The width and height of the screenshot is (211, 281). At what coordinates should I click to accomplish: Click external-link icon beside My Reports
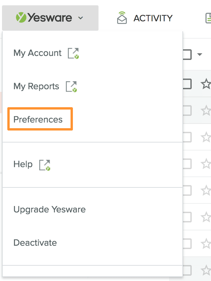71,87
